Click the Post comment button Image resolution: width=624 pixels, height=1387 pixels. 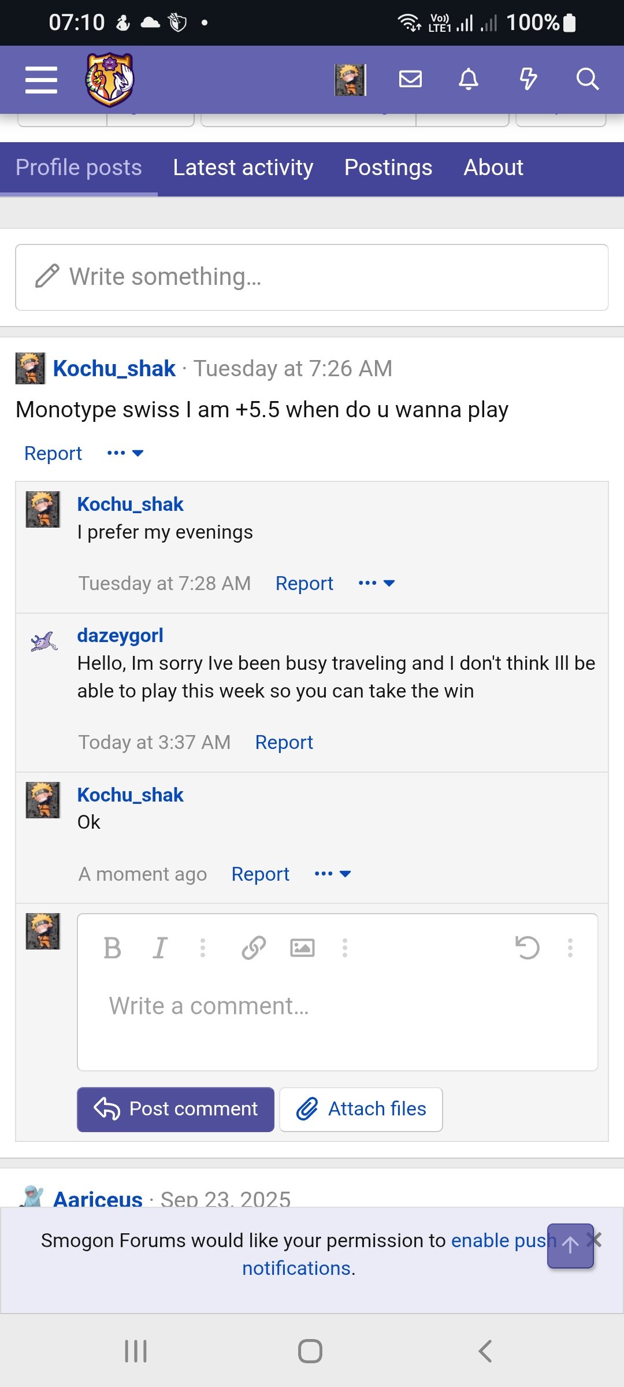176,1109
